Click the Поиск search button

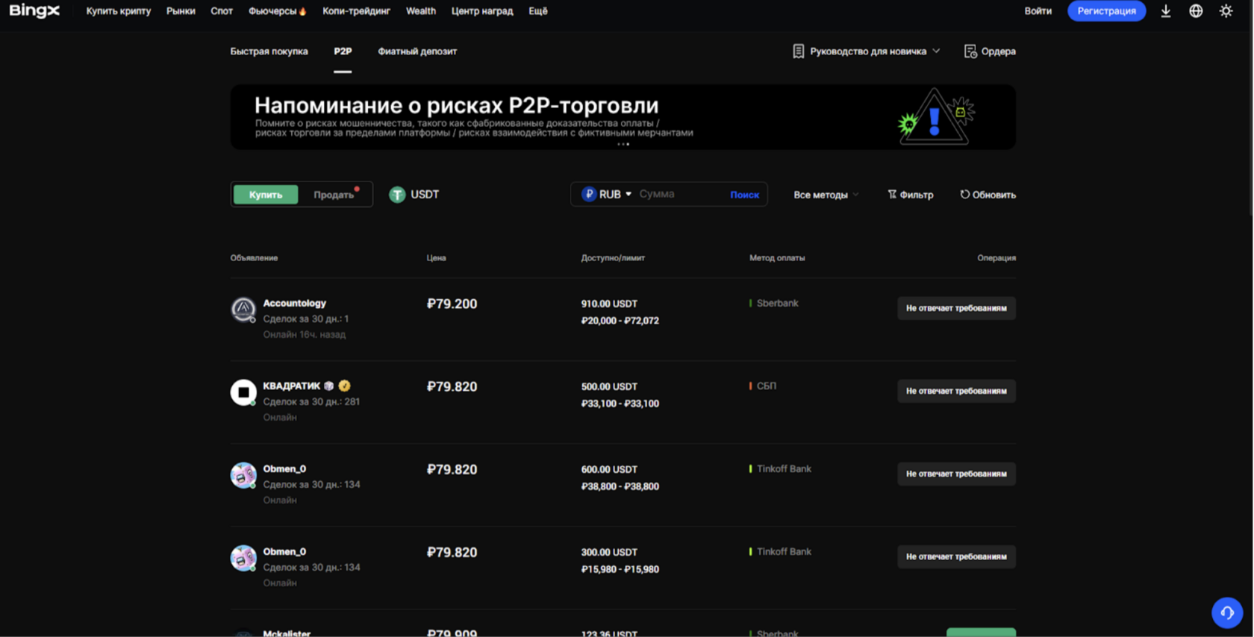744,195
